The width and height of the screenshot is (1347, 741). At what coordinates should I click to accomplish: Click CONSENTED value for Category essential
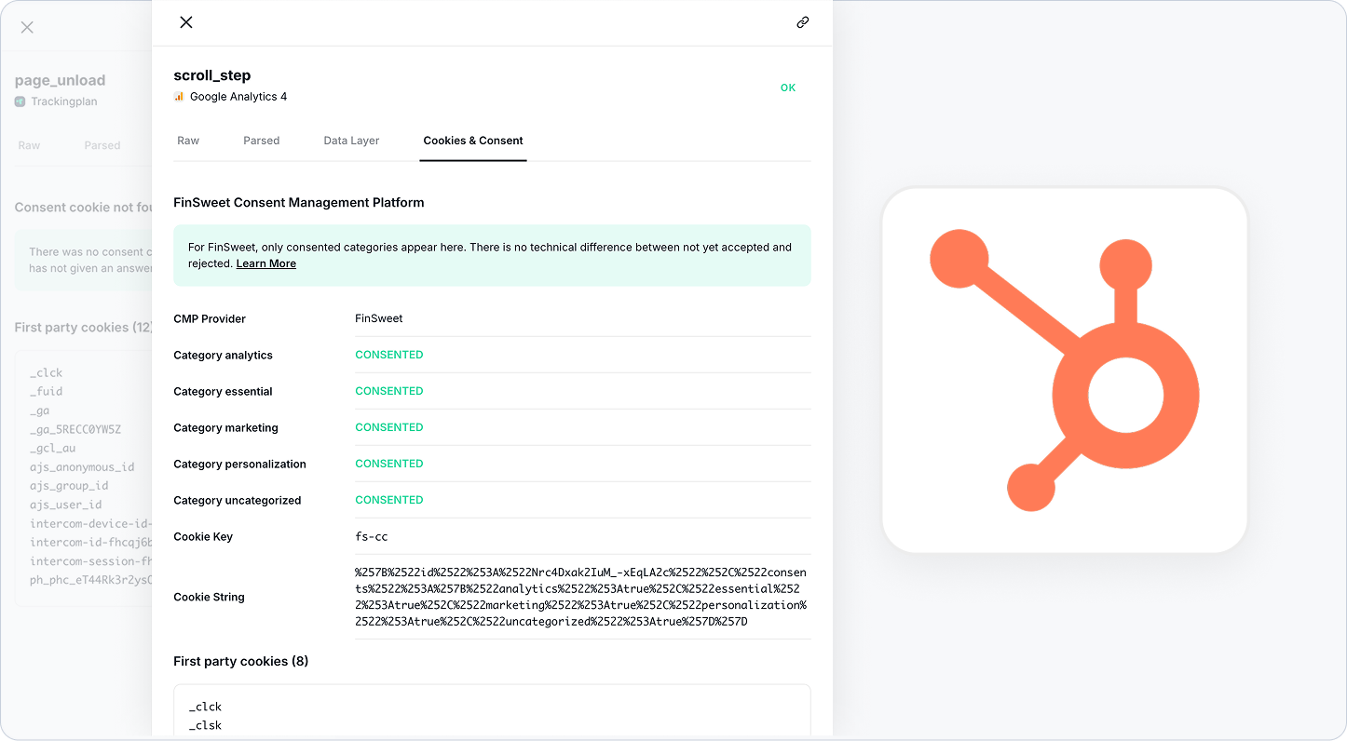pos(389,391)
